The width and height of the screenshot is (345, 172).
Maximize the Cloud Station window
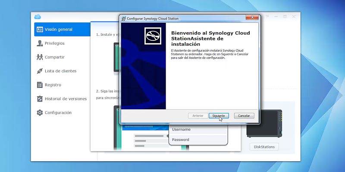click(285, 16)
